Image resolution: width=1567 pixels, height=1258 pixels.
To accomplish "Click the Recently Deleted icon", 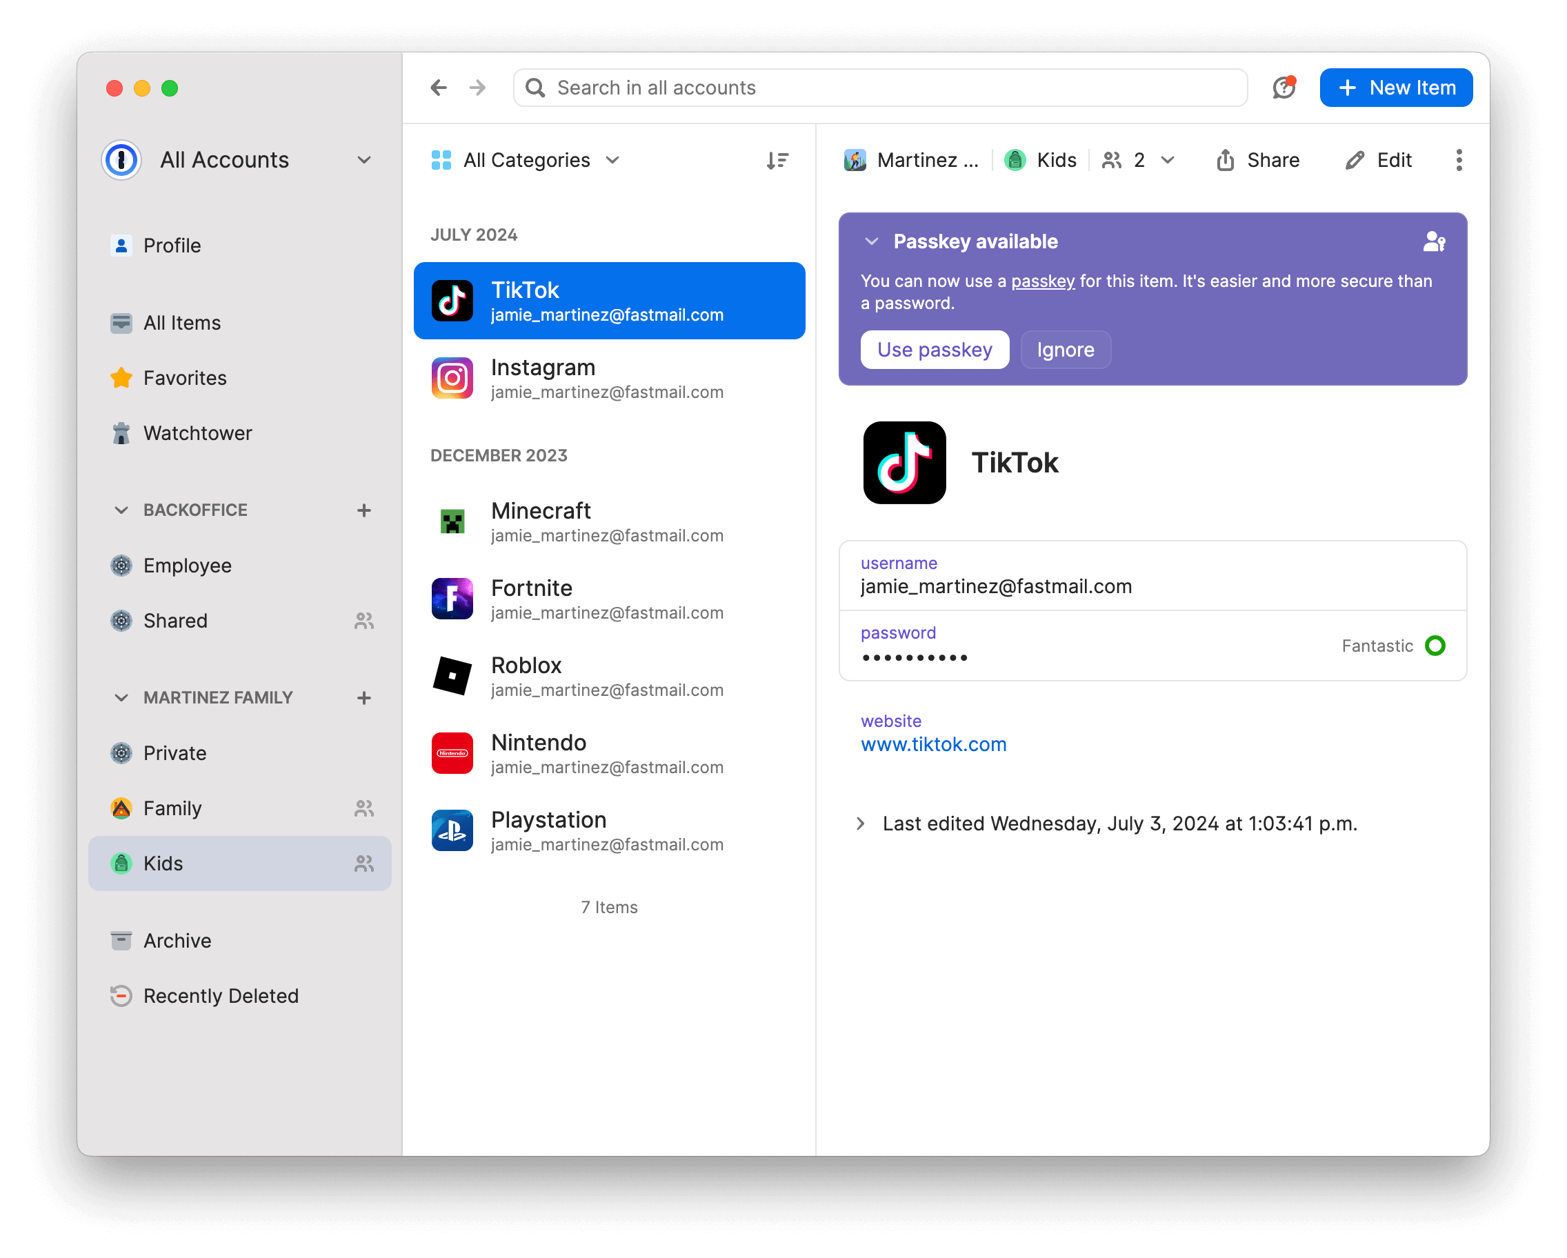I will coord(121,996).
